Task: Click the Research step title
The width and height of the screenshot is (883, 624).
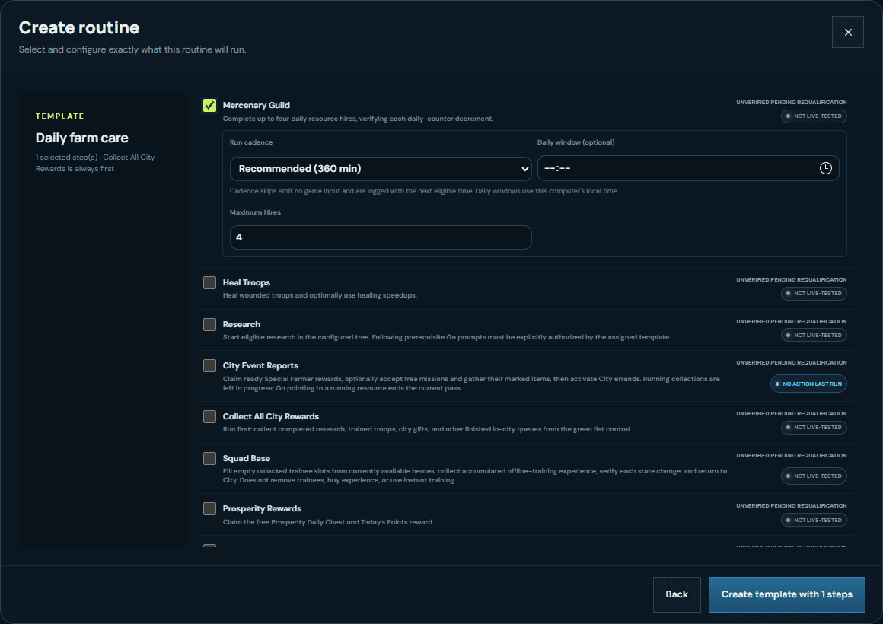Action: click(x=241, y=324)
